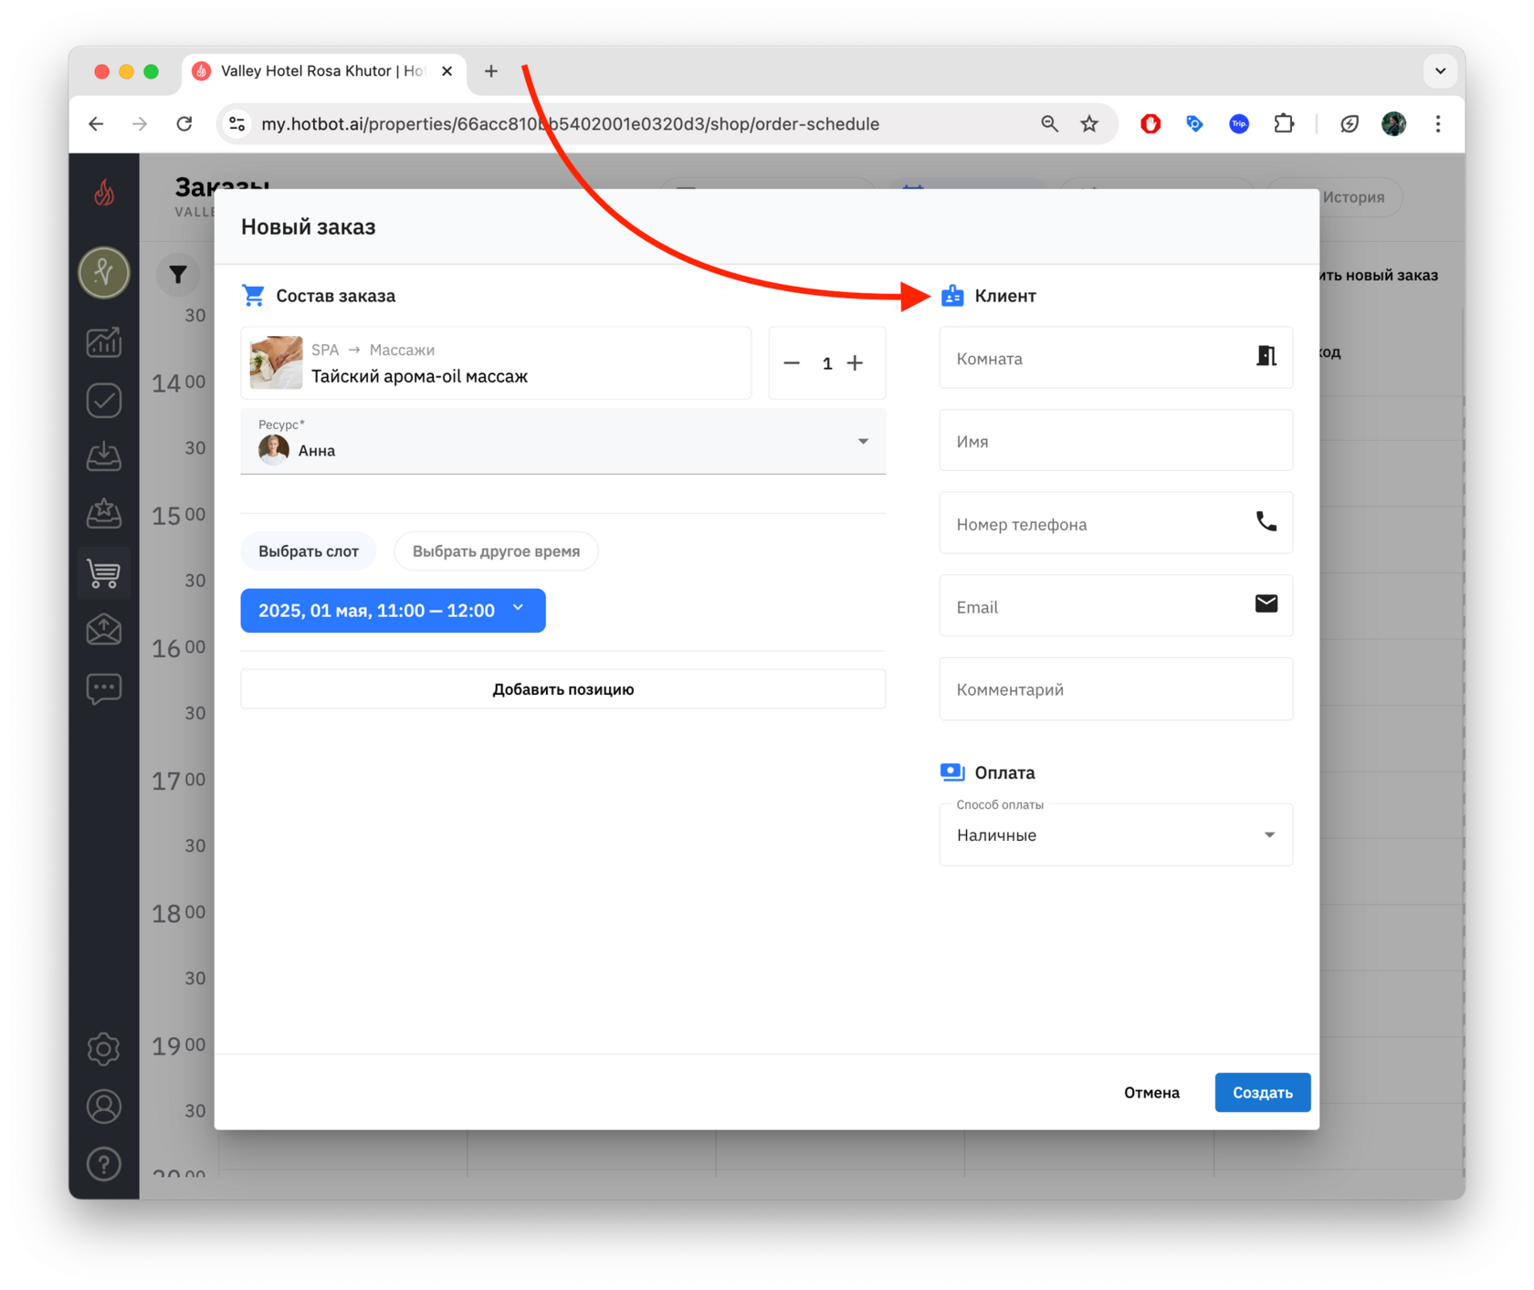Screen dimensions: 1534x1290
Task: Open the mailing envelope sidebar icon
Action: [x=104, y=630]
